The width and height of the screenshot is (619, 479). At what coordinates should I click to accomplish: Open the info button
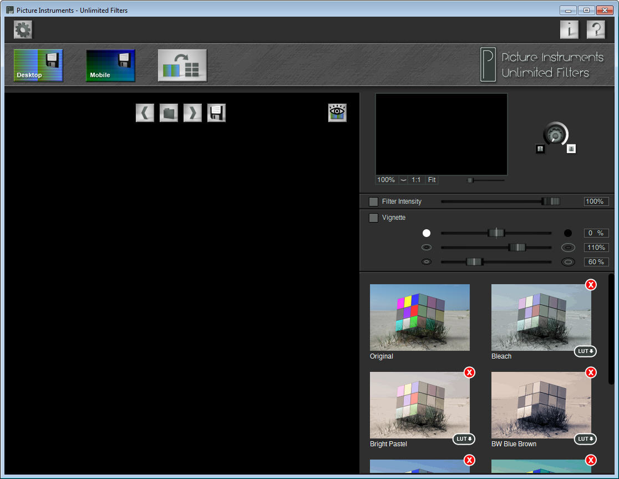pos(569,29)
